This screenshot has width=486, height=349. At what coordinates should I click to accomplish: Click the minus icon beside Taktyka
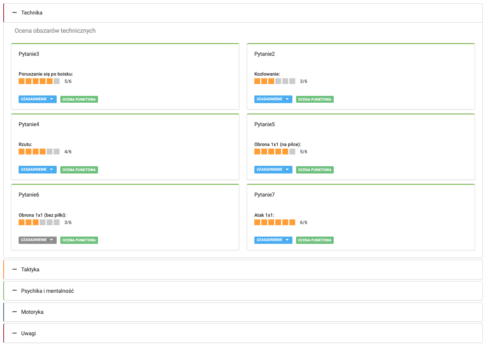(15, 269)
